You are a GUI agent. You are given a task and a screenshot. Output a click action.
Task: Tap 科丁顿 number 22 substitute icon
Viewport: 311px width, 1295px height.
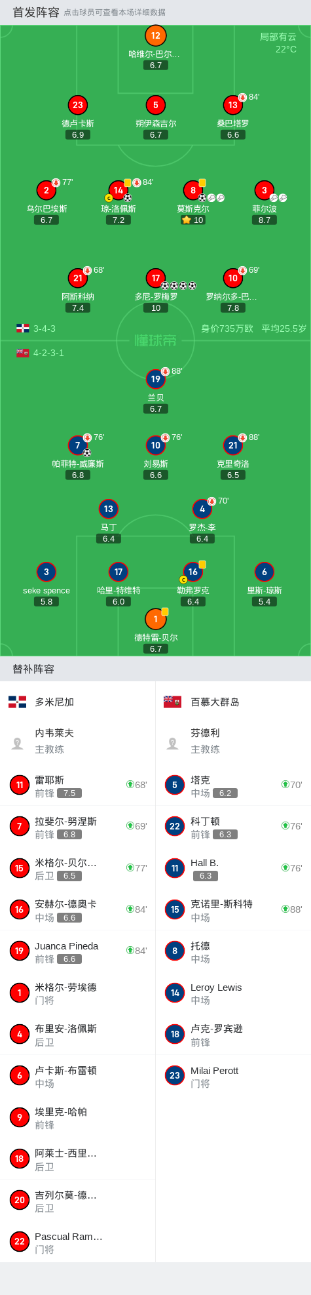pyautogui.click(x=175, y=826)
